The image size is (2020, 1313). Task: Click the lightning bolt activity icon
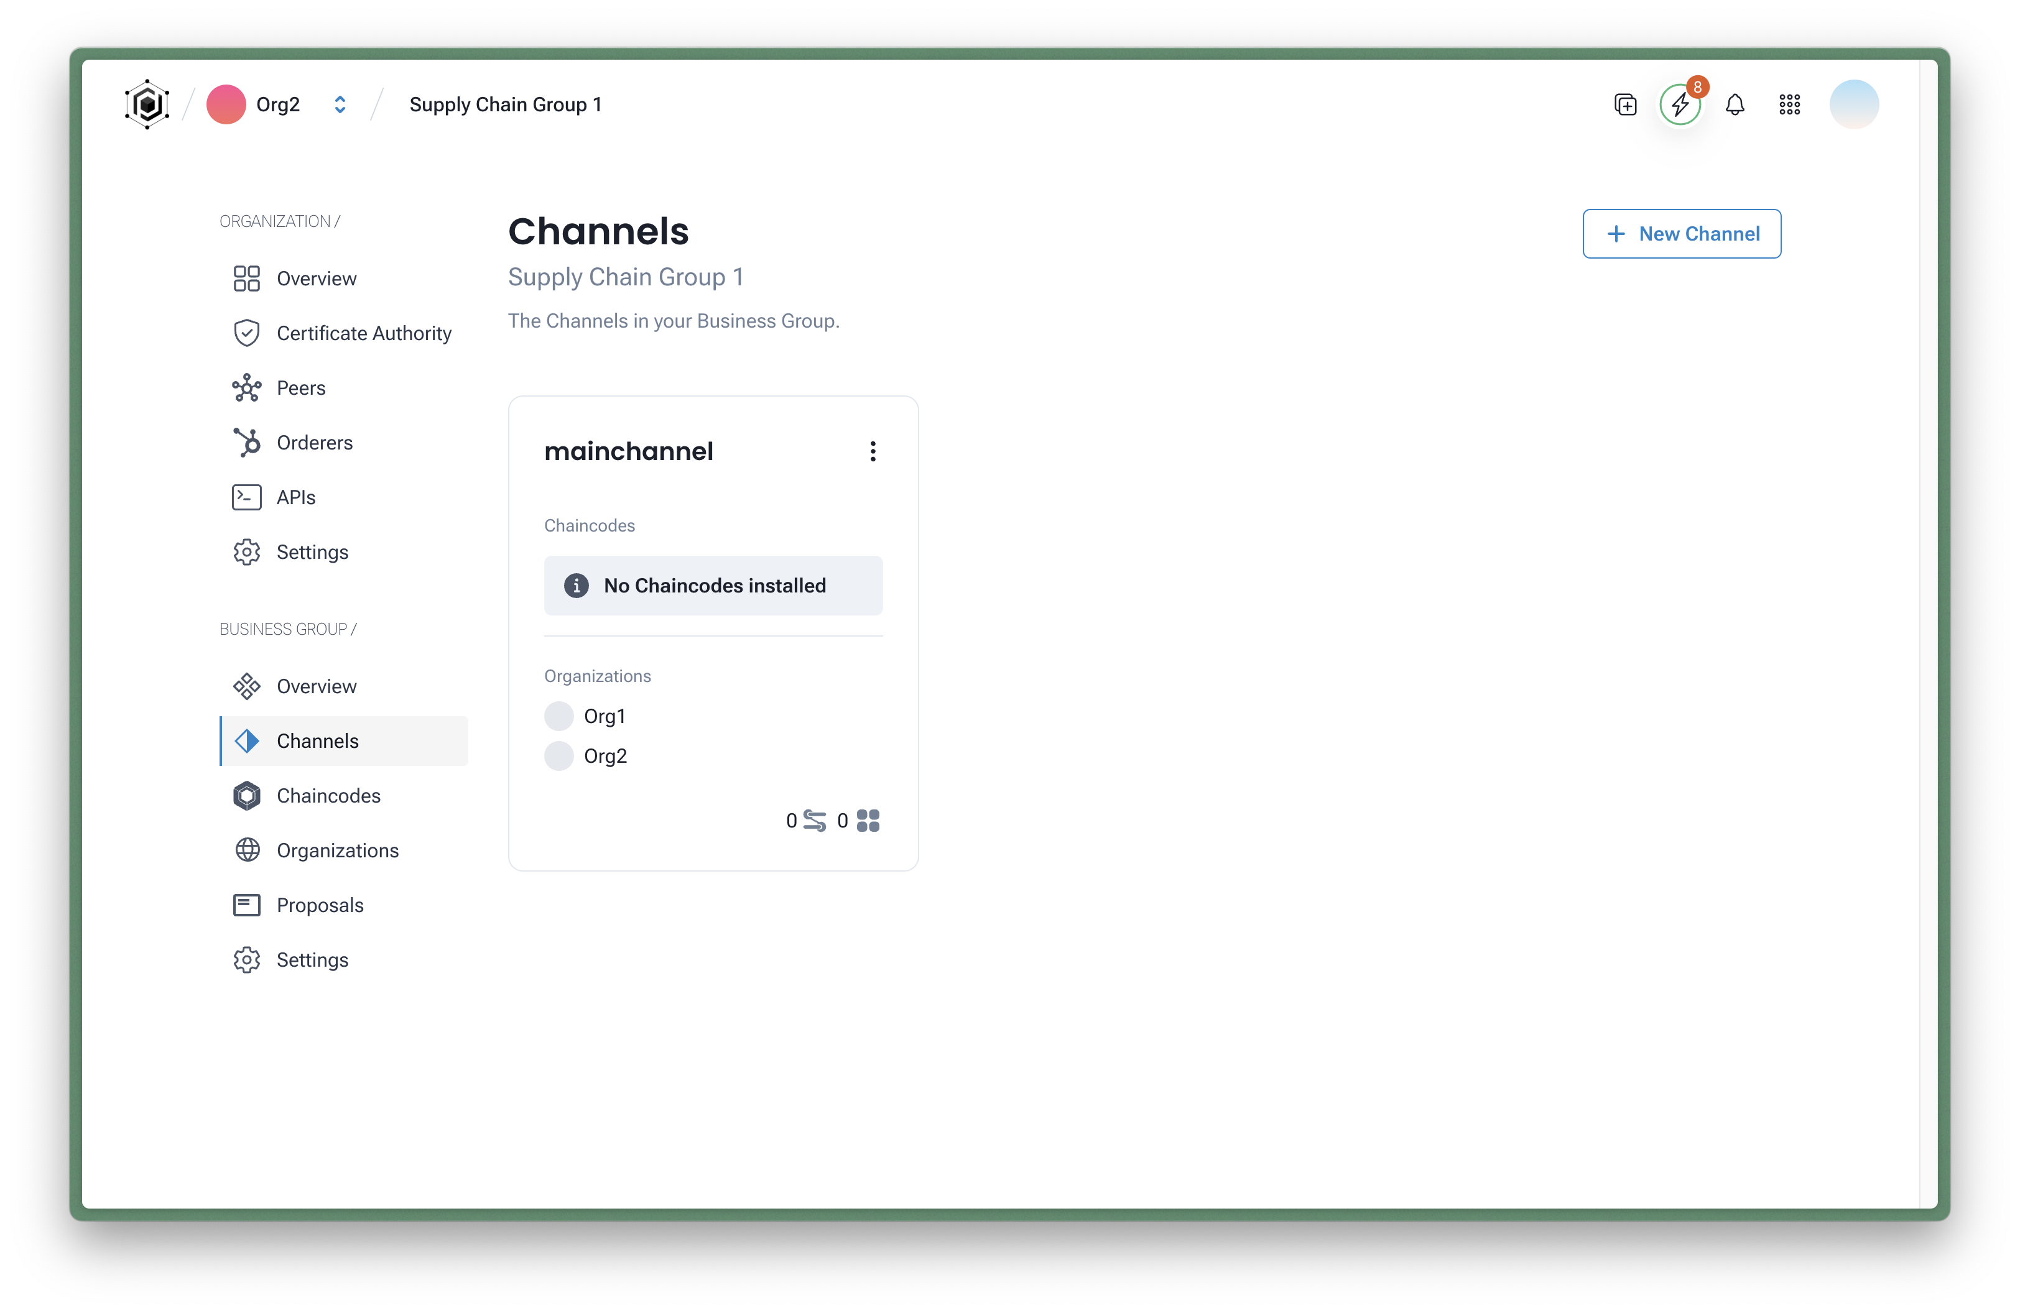tap(1679, 103)
